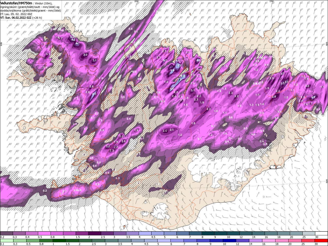Screen dimensions: 328x246
Task: Click the 5.7 precipitation value on the map
Action: coord(180,66)
